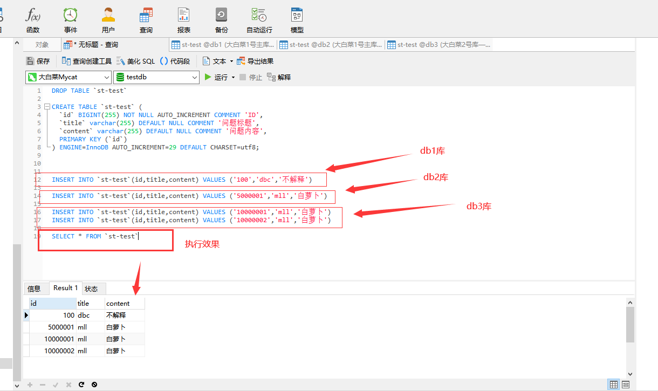
Task: Select the id cell 10000001
Action: point(52,339)
